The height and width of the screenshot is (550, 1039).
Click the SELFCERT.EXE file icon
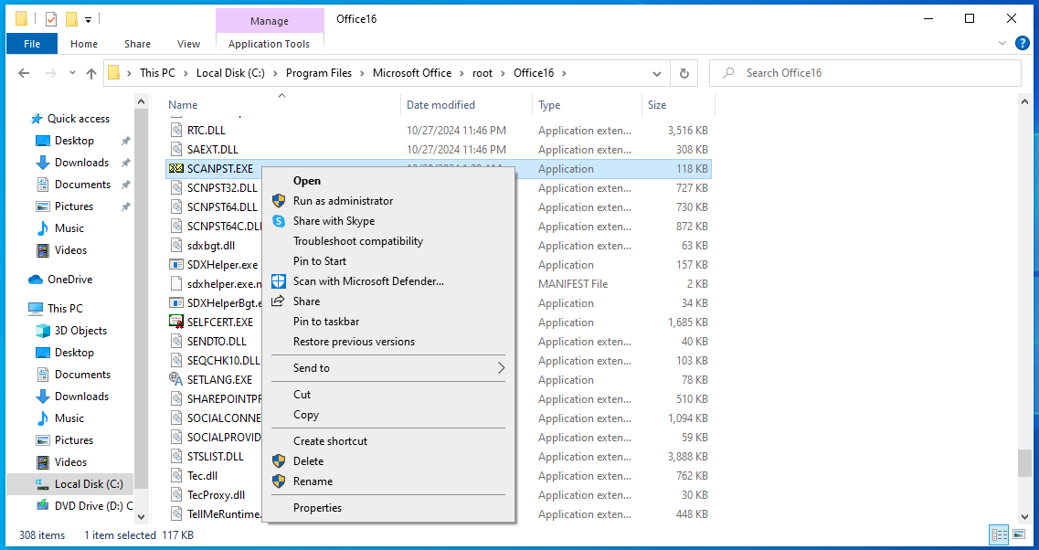(x=177, y=322)
